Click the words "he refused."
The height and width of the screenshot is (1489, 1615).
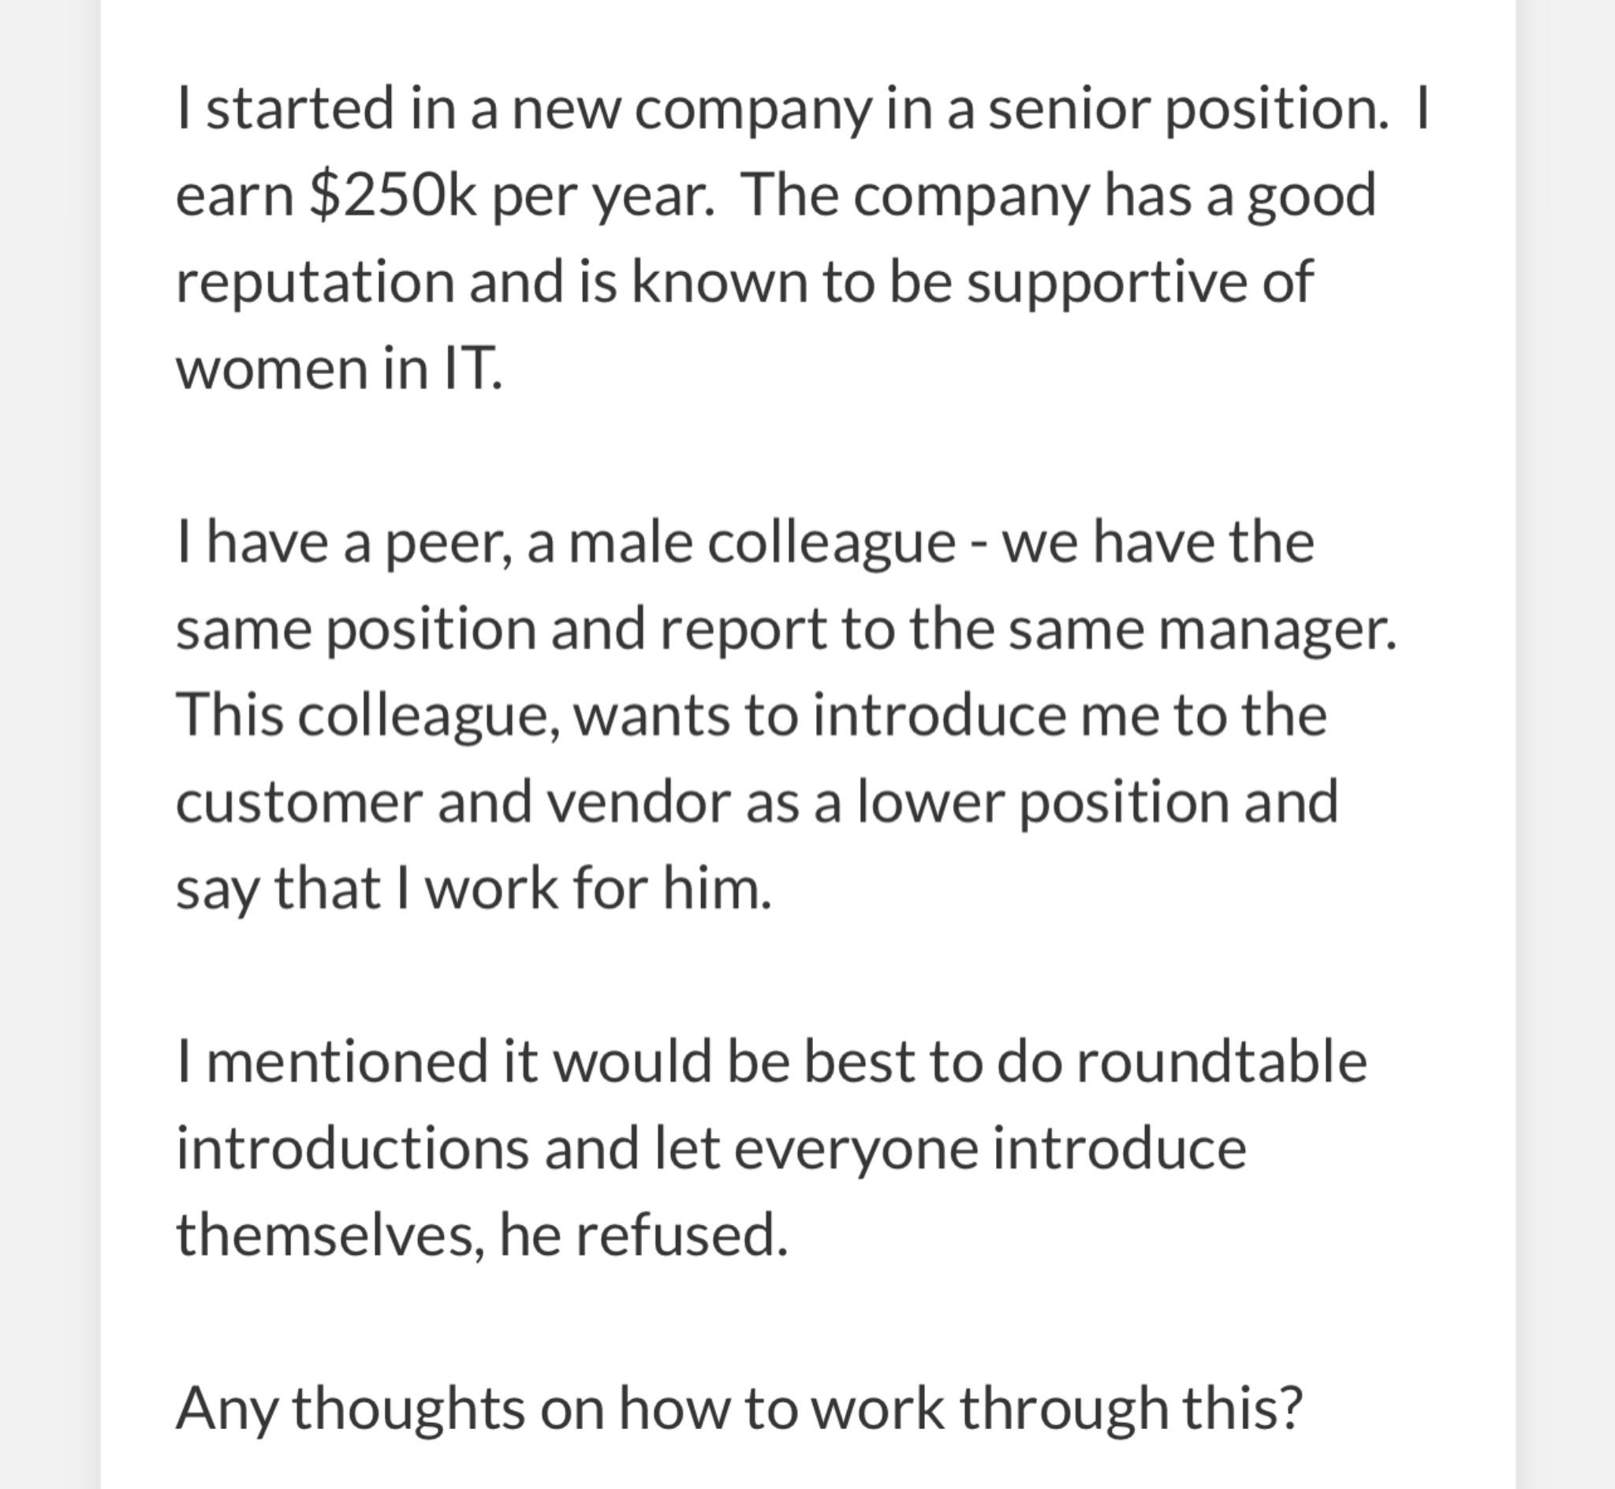point(643,1235)
